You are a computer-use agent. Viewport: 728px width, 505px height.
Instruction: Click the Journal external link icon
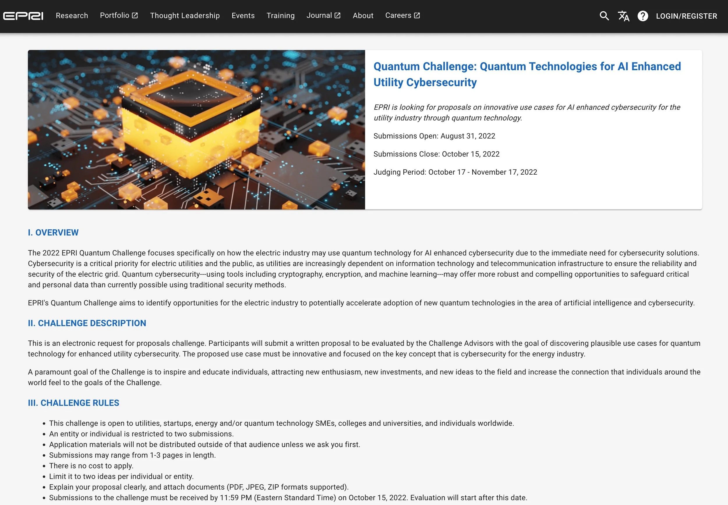338,15
